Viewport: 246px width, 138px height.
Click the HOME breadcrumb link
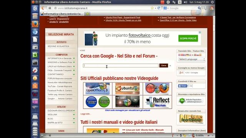[82, 51]
